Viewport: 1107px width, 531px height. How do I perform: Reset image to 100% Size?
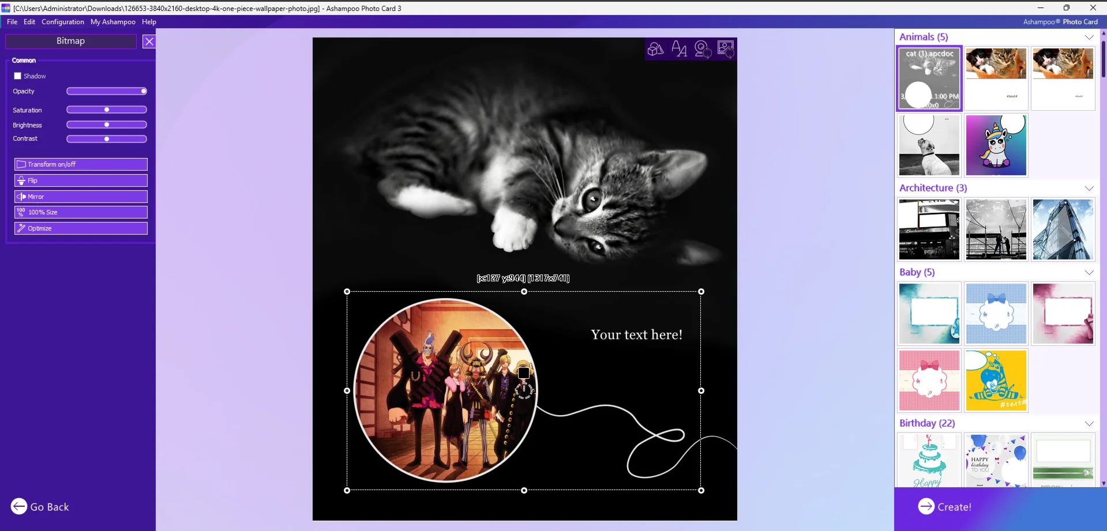(81, 212)
